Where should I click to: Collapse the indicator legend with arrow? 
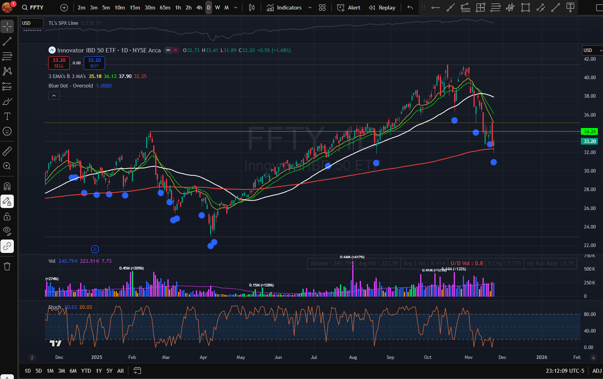(54, 95)
